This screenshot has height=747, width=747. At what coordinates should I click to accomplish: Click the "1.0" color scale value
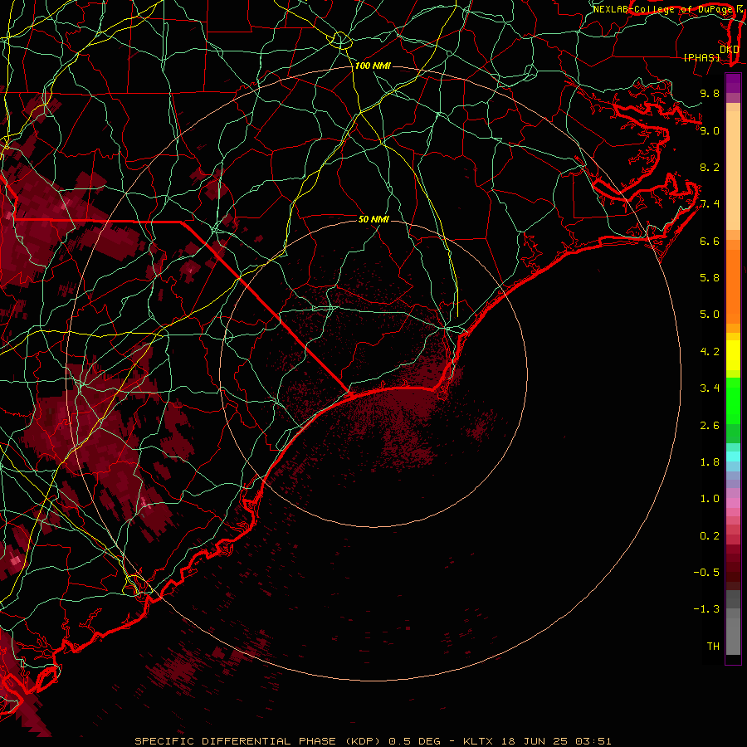[x=710, y=499]
